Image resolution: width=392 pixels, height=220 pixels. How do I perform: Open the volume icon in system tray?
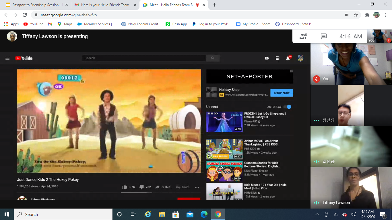pyautogui.click(x=354, y=214)
